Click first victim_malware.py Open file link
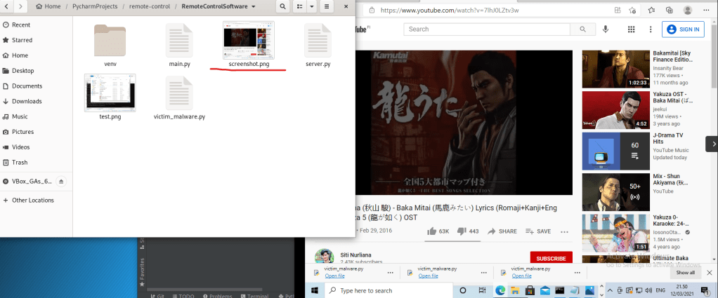 coord(335,276)
